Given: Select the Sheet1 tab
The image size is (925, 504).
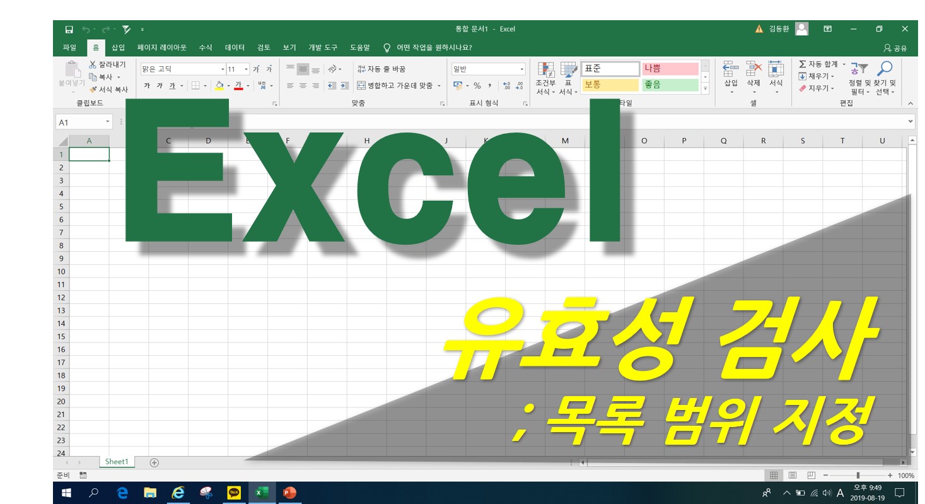Looking at the screenshot, I should (x=117, y=462).
